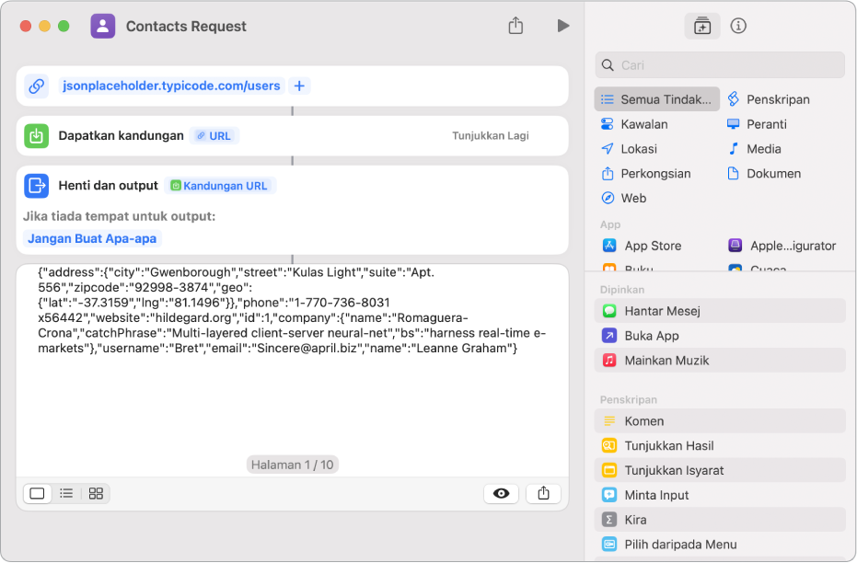Viewport: 857px width, 563px height.
Task: Switch output to grid view
Action: 96,493
